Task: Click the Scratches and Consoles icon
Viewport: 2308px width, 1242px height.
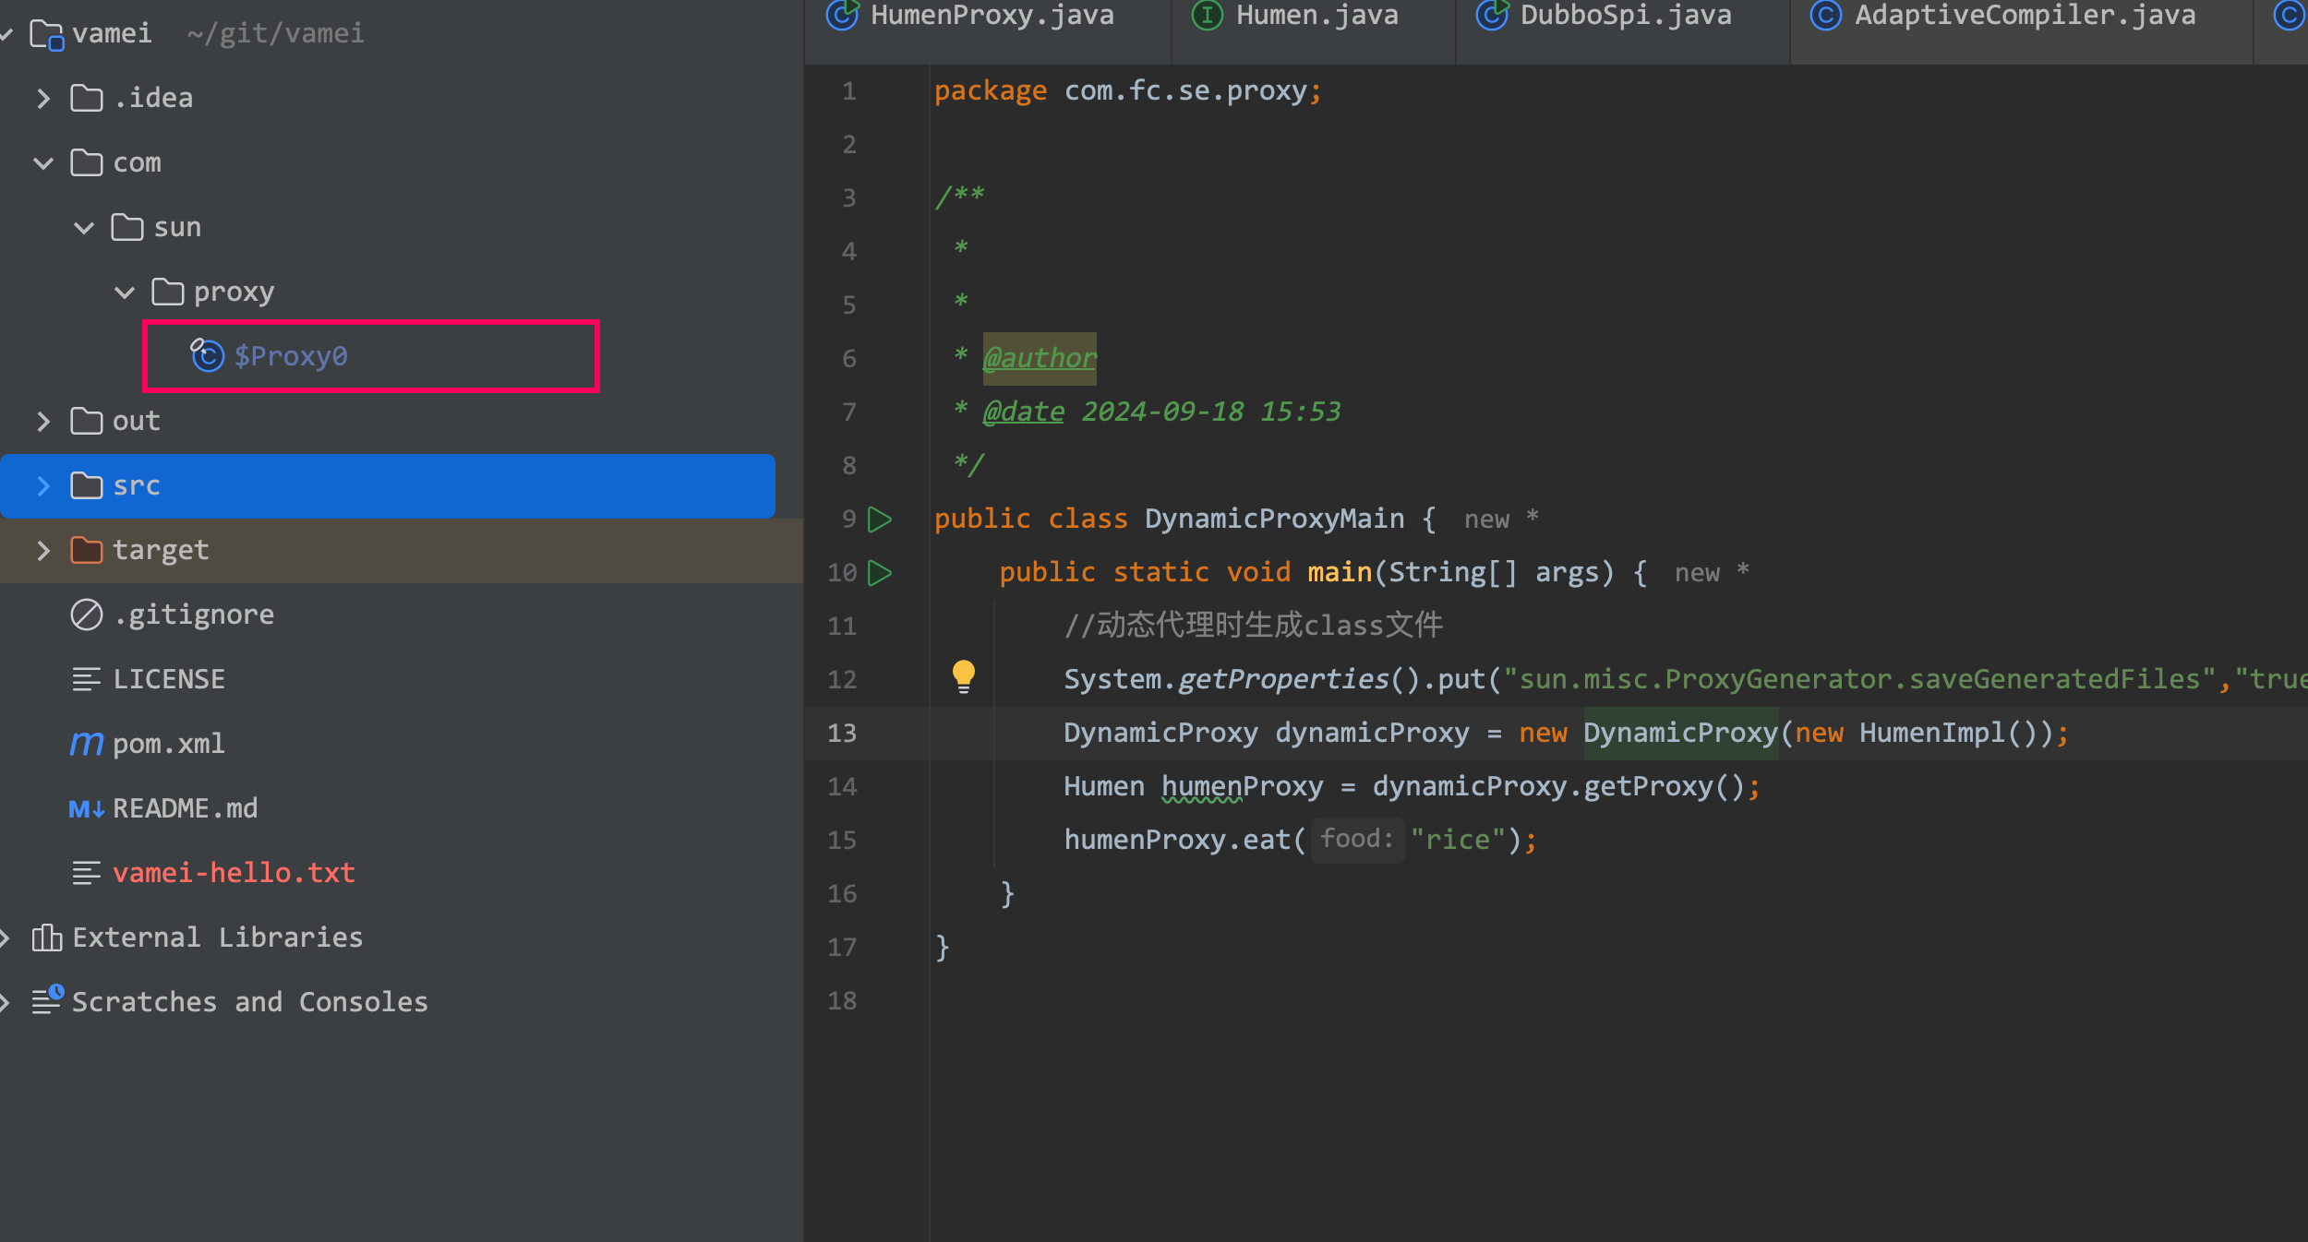Action: coord(46,1000)
